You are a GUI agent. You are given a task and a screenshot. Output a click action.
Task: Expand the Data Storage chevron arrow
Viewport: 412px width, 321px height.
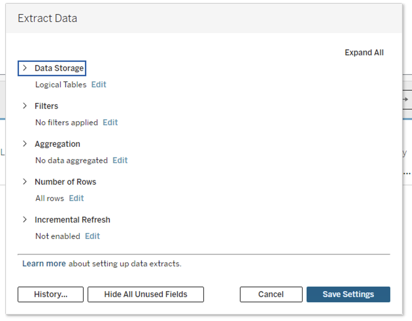click(x=25, y=68)
